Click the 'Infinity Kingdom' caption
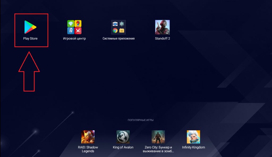 tap(193, 147)
